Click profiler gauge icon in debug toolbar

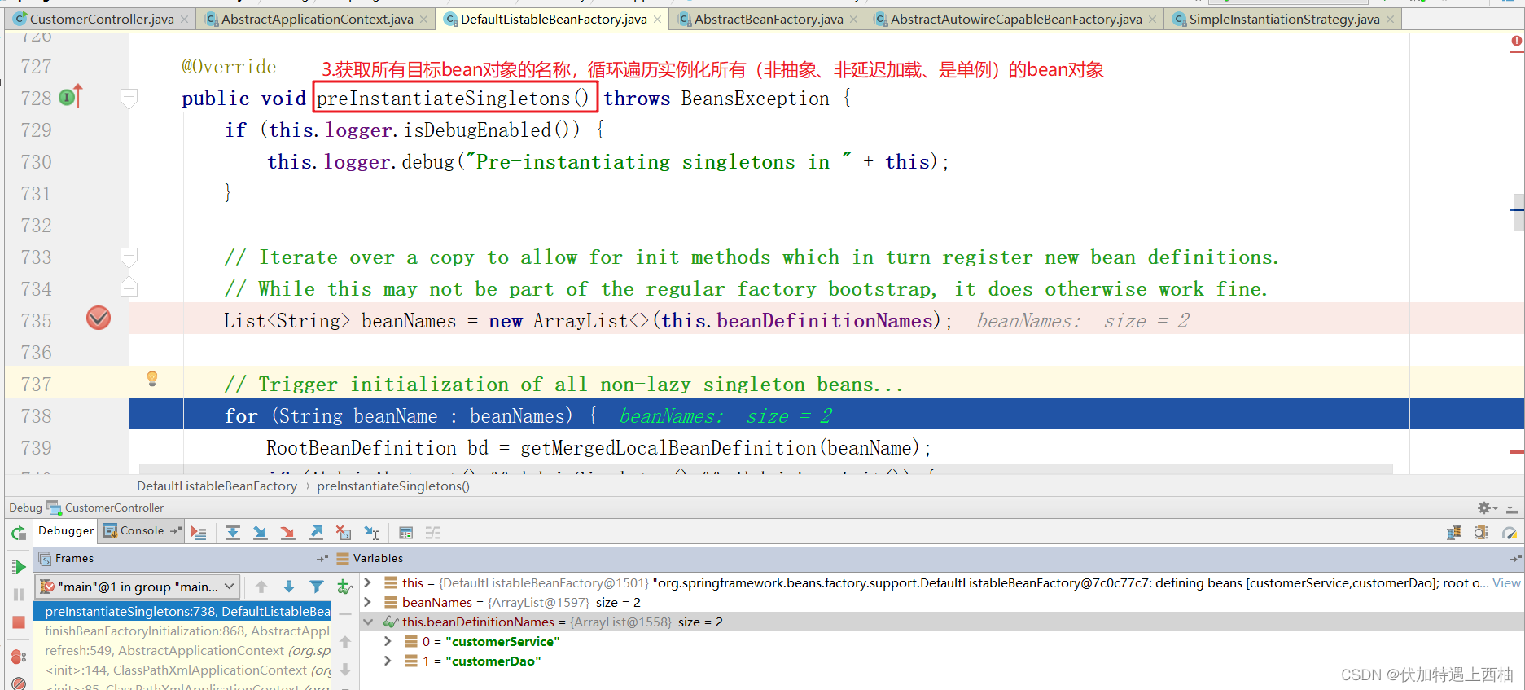click(x=1510, y=533)
